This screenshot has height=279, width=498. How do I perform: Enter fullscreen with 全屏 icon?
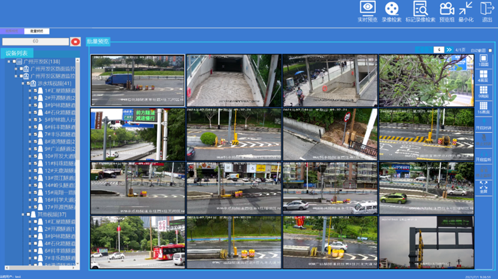click(x=484, y=186)
